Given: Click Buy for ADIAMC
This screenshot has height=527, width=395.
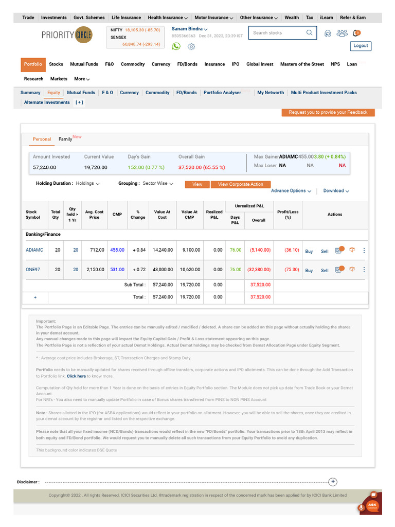Looking at the screenshot, I should click(x=309, y=251).
